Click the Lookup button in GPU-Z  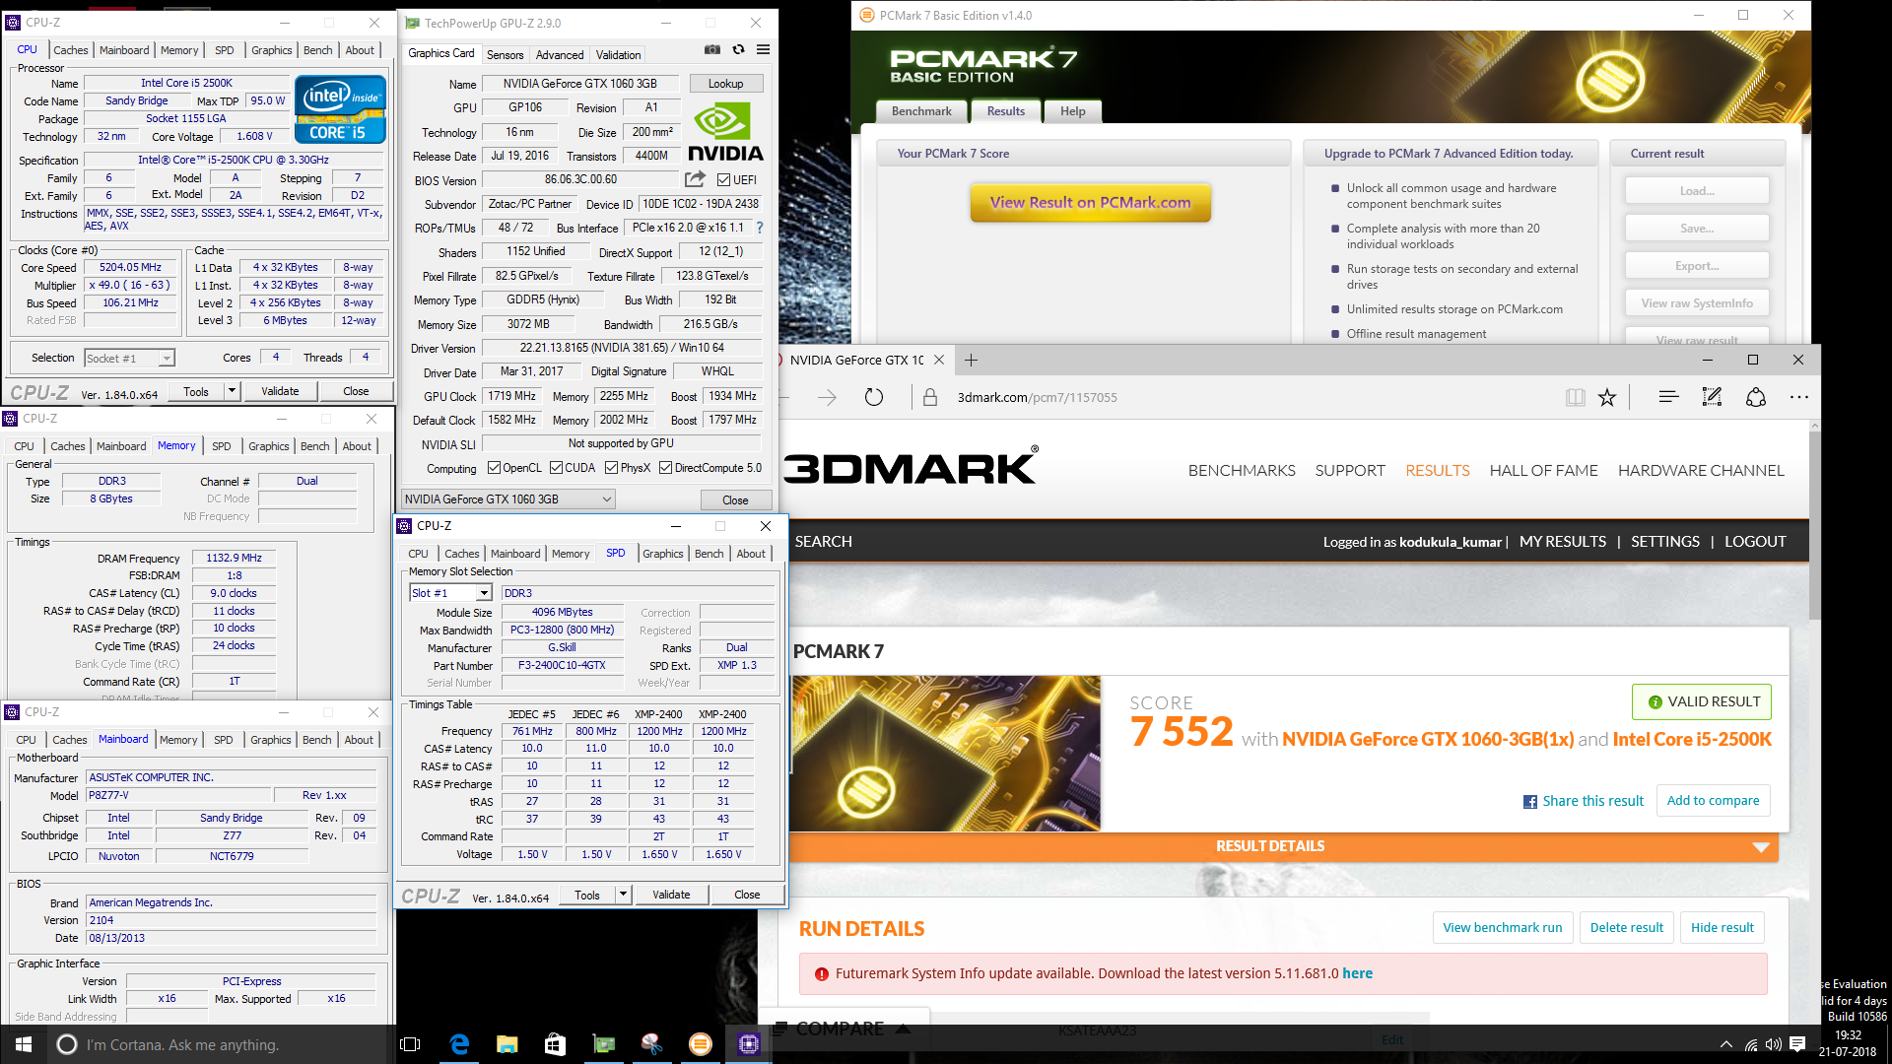point(725,84)
